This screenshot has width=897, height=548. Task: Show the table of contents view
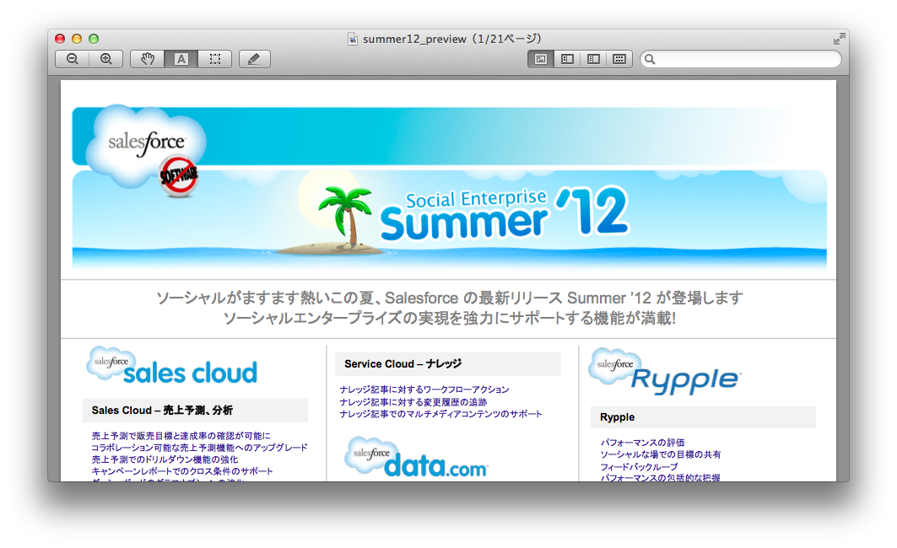(593, 59)
